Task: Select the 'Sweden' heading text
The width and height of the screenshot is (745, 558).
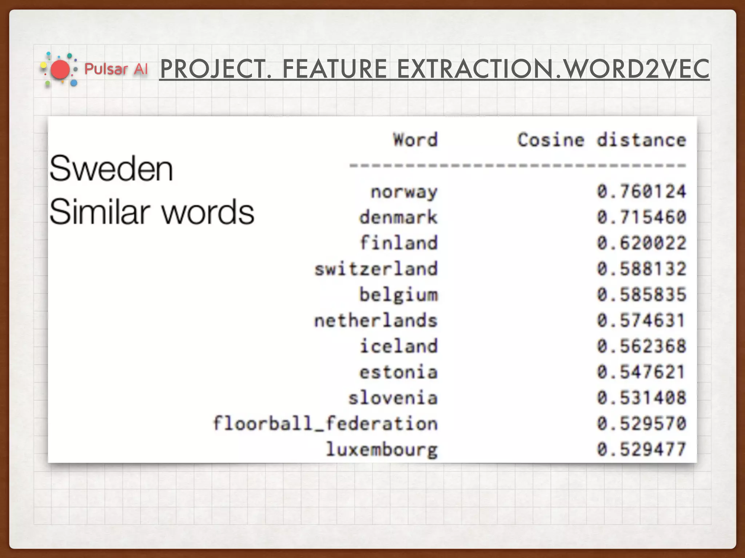Action: point(111,168)
